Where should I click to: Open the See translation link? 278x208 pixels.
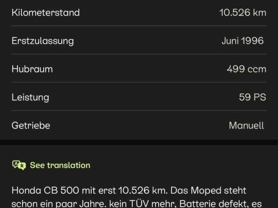[60, 165]
